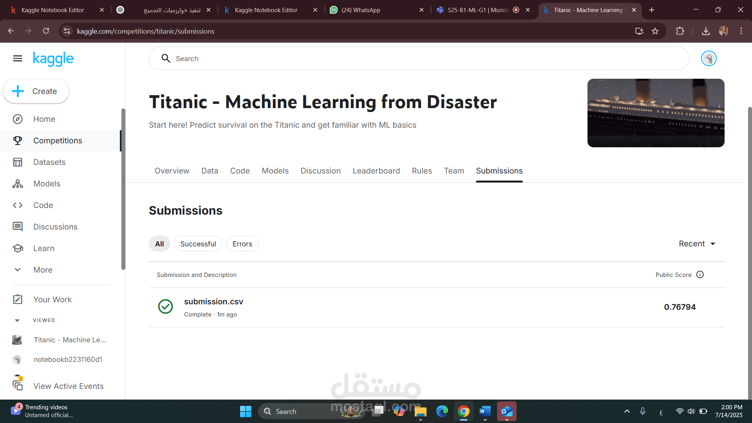Click the 0.76794 public score
The image size is (752, 423).
(680, 307)
